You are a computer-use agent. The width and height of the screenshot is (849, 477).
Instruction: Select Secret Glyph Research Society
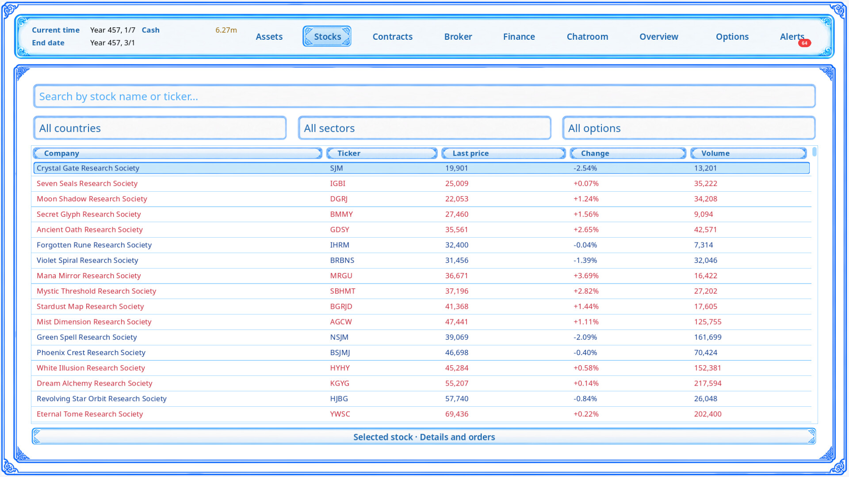pos(421,214)
